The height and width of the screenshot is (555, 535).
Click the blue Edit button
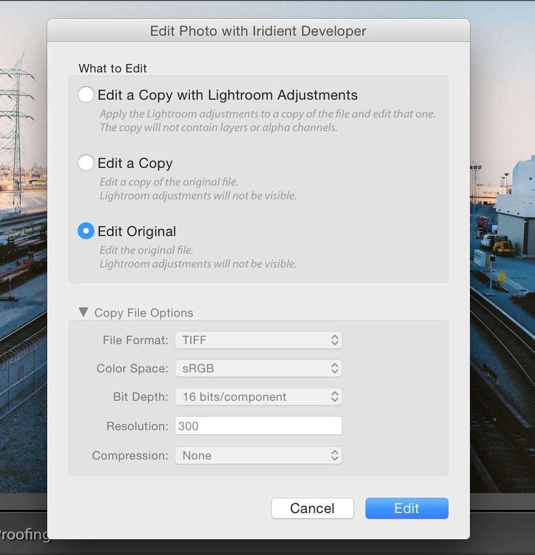click(407, 508)
